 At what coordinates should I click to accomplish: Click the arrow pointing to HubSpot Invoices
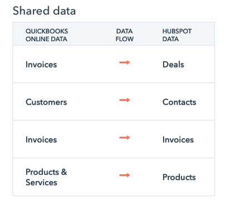click(125, 138)
